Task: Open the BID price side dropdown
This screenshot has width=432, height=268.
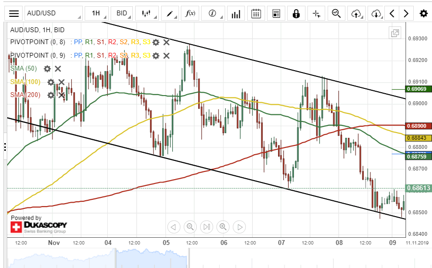Action: [x=122, y=13]
